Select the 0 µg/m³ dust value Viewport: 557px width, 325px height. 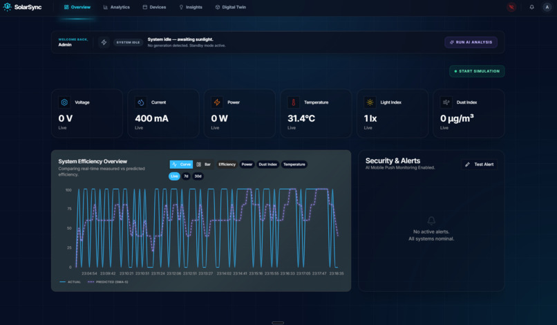457,118
